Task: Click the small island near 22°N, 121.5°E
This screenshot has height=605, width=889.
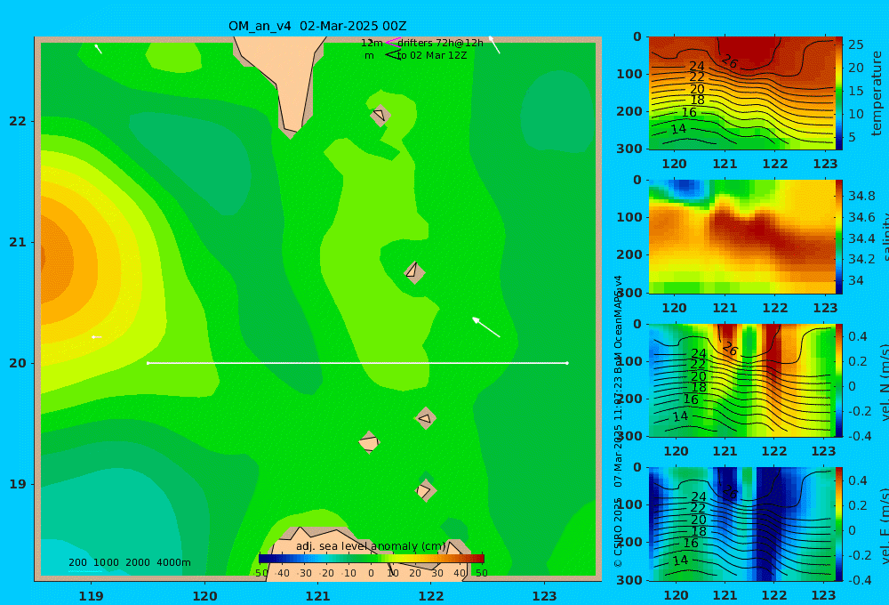Action: [380, 116]
